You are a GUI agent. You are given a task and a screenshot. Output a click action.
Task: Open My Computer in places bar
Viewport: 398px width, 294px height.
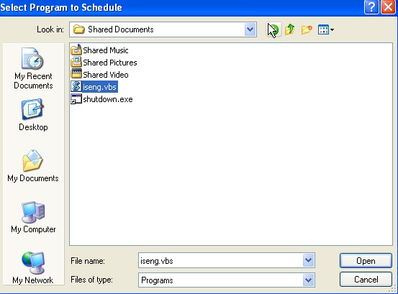click(33, 217)
